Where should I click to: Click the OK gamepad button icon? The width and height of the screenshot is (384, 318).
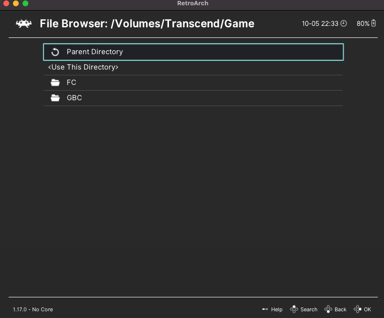tap(358, 309)
